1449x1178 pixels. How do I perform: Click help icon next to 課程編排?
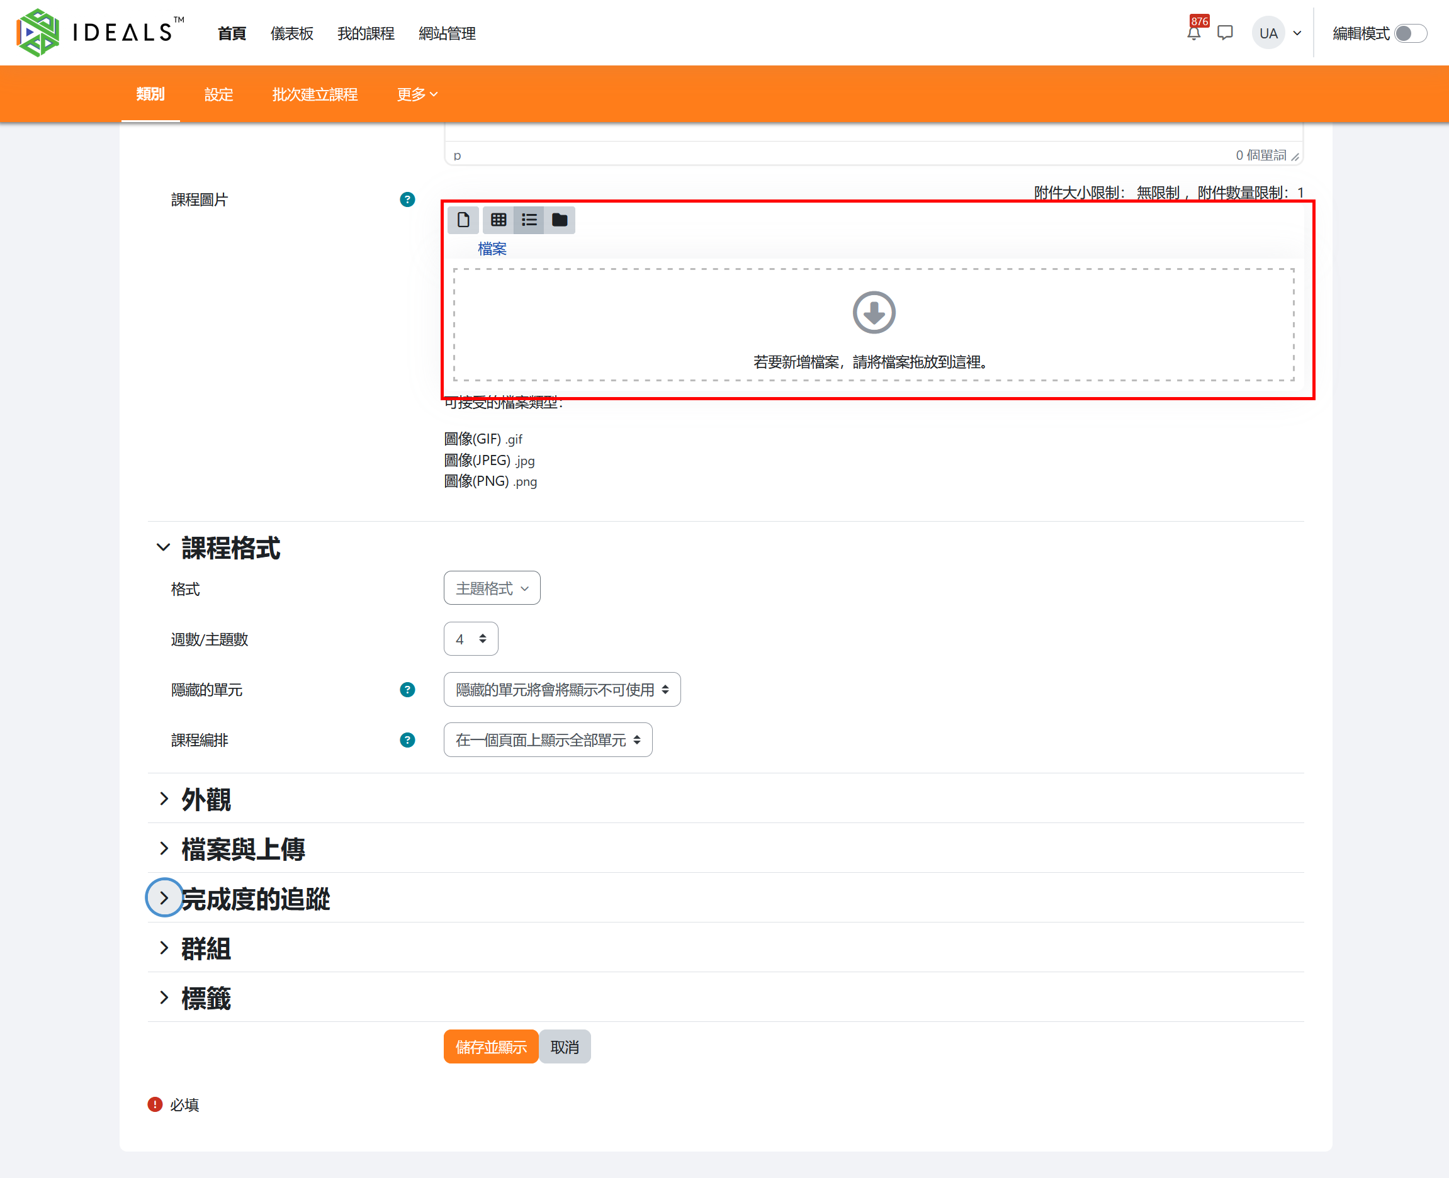(x=407, y=740)
